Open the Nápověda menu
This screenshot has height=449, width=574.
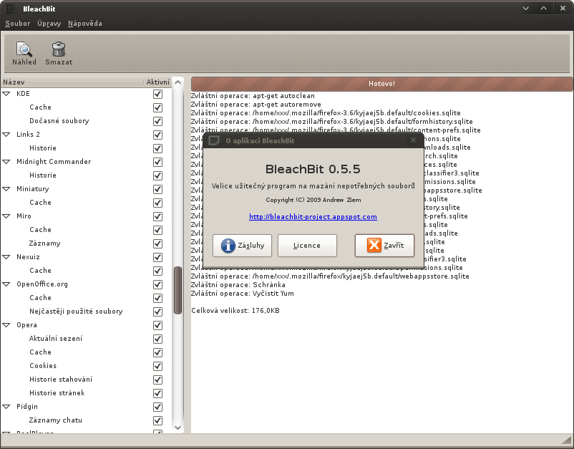[85, 23]
